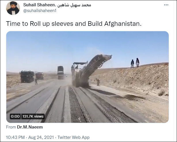Select the tweet text about building Afghanistan

74,24
